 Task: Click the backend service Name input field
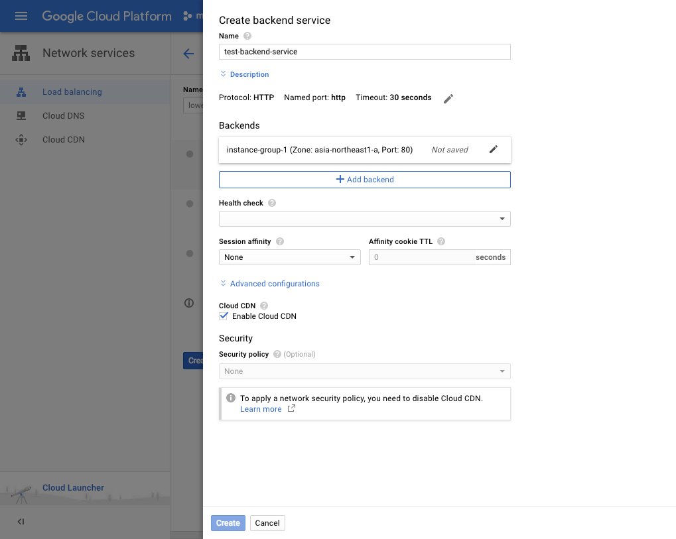[x=365, y=52]
